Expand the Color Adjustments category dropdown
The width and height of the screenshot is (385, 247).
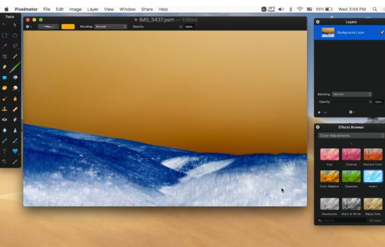tap(351, 136)
